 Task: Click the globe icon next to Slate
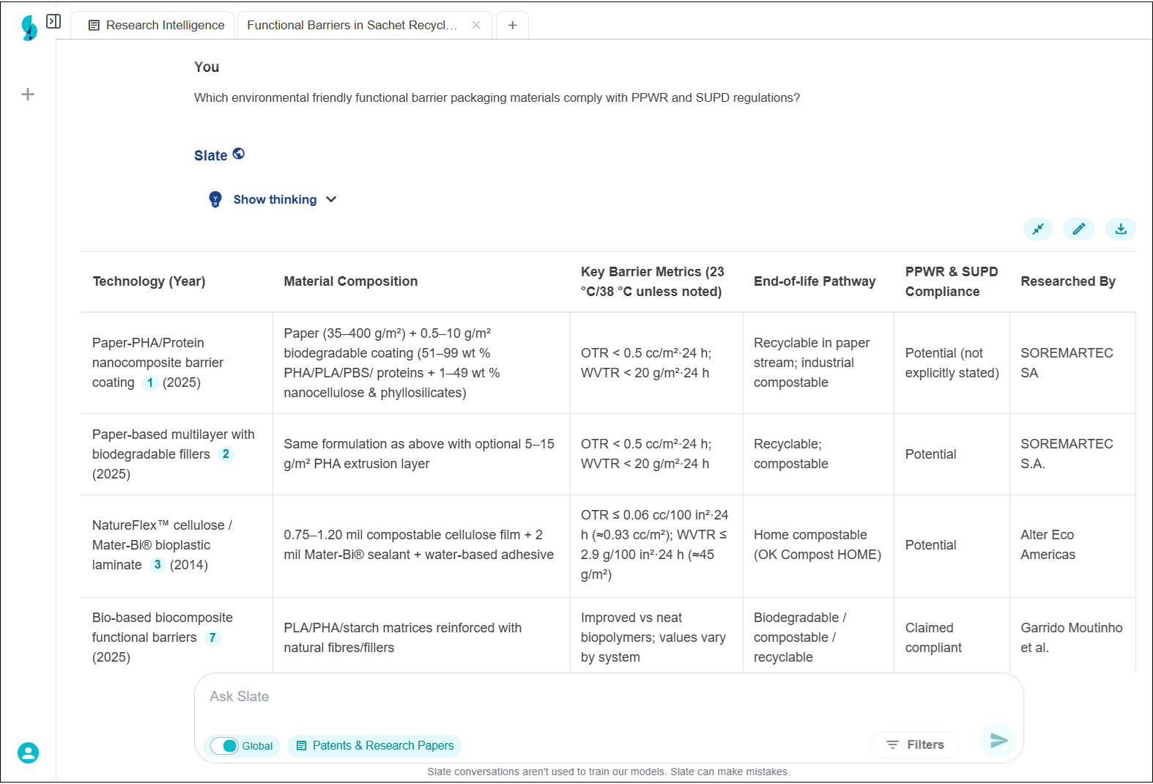(239, 154)
